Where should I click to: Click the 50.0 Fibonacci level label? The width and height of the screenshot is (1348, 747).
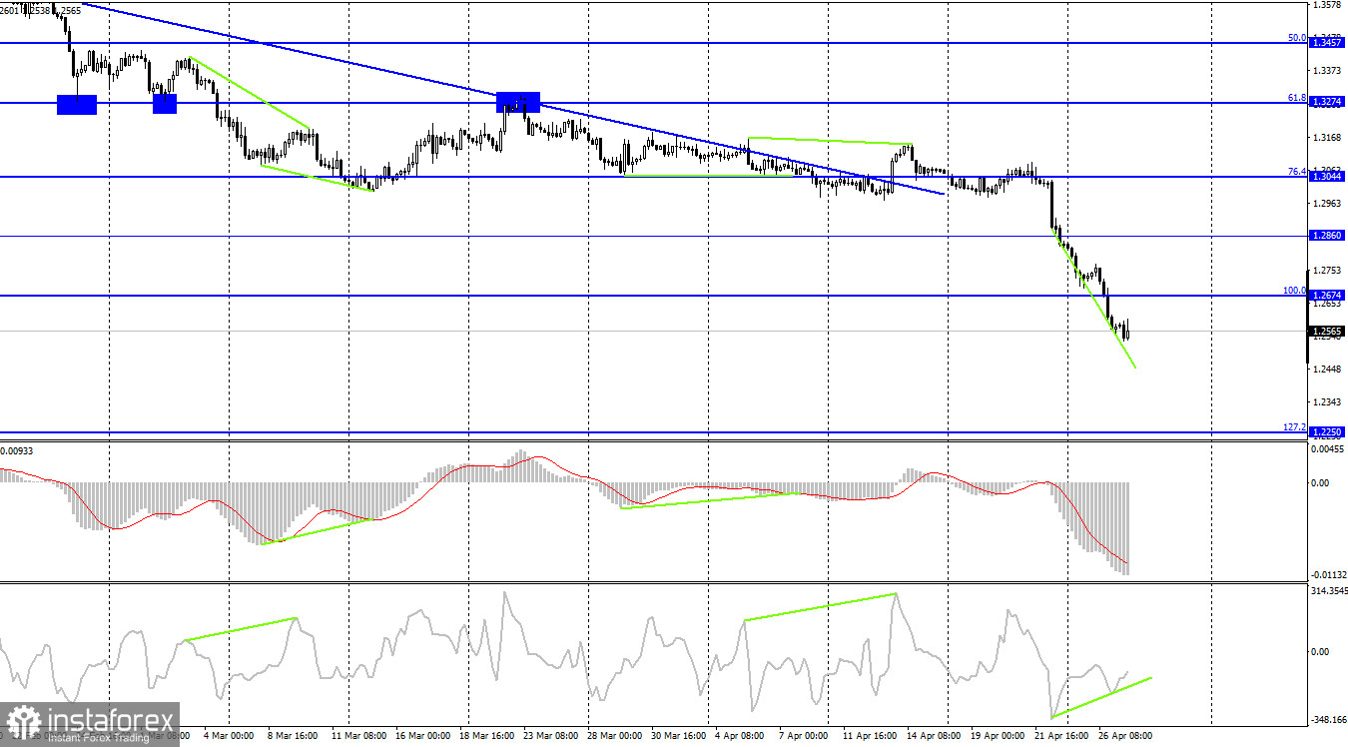point(1296,38)
